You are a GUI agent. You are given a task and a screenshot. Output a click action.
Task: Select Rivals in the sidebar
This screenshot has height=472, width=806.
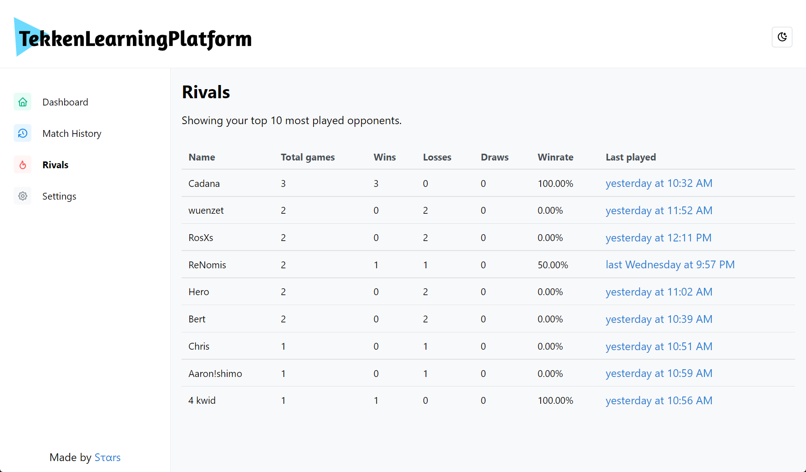(x=56, y=165)
